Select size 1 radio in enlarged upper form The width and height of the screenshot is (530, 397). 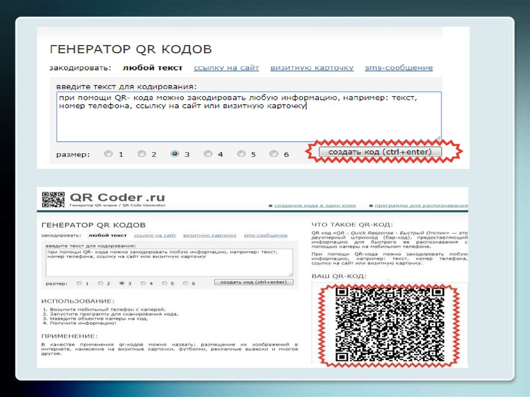coord(108,154)
